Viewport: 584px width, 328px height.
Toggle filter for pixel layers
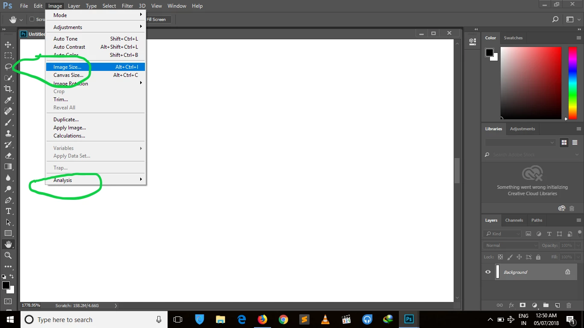(528, 234)
